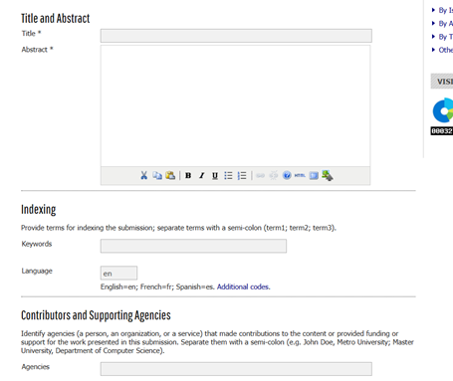Image resolution: width=453 pixels, height=381 pixels.
Task: Click the Indexing heading
Action: coord(39,210)
